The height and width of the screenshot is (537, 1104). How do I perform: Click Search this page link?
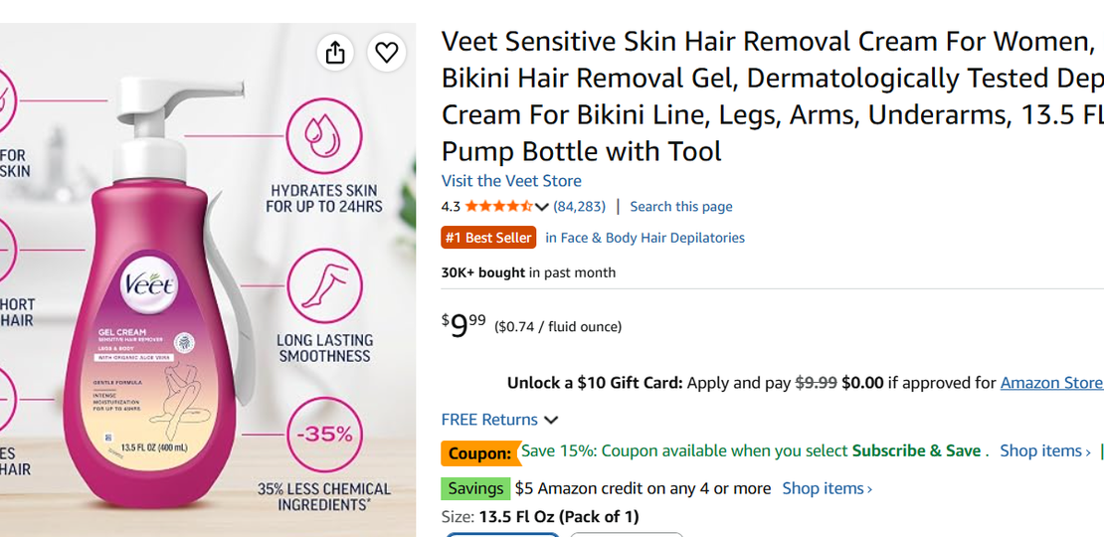click(x=681, y=206)
